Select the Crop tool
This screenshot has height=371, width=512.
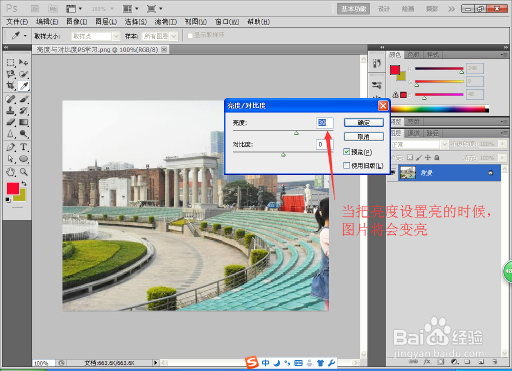10,85
